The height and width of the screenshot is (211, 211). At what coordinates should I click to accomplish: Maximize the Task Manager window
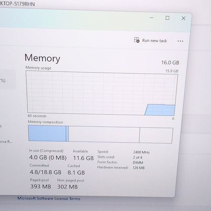[x=167, y=18]
